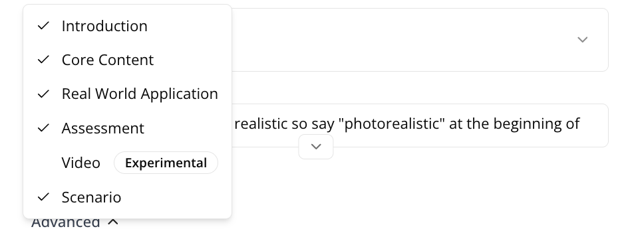Deselect Core Content in the list
This screenshot has height=239, width=624.
127,60
